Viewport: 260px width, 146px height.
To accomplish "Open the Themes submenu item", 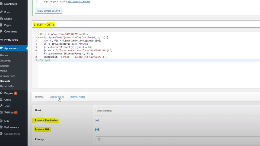I will 4,56.
